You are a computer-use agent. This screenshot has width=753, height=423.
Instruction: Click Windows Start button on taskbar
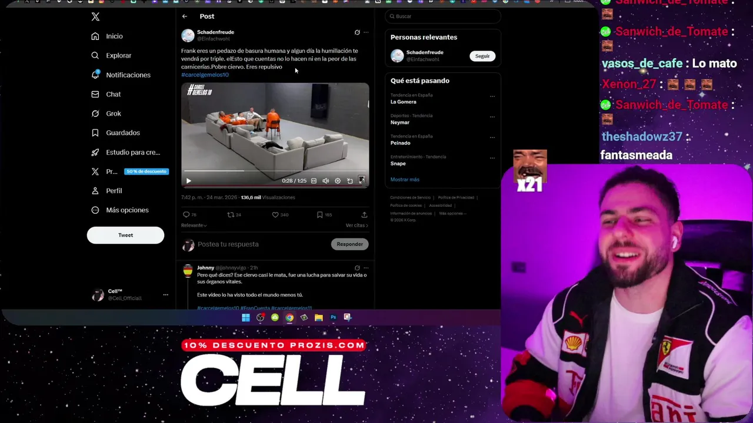click(246, 318)
